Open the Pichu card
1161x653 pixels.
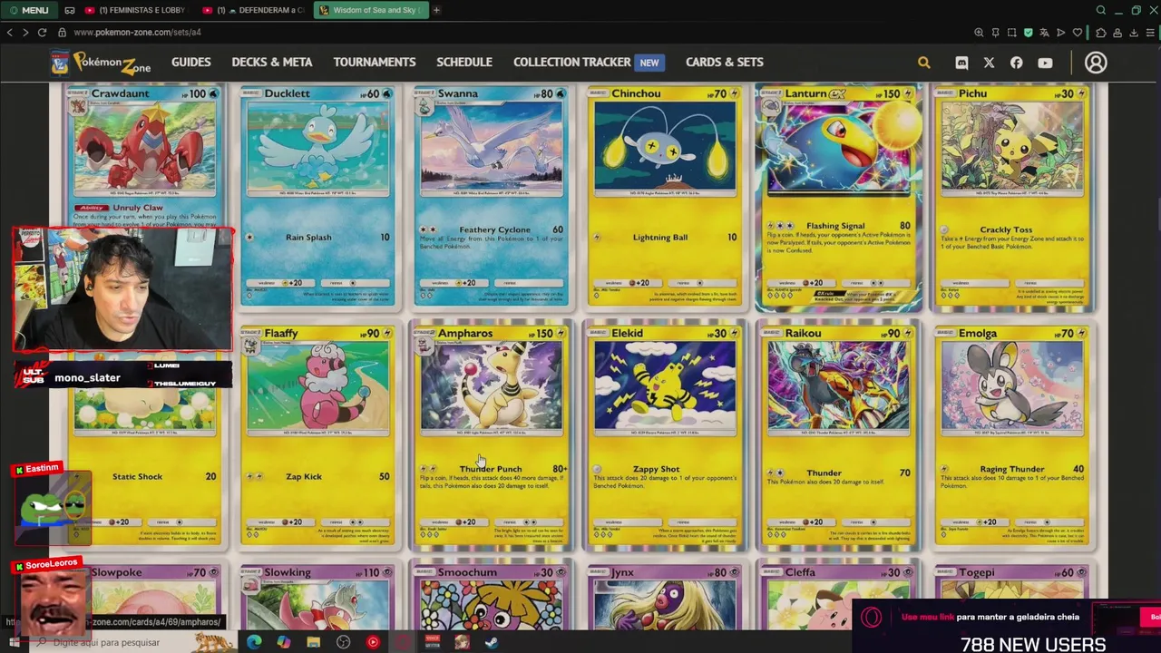pos(1012,197)
